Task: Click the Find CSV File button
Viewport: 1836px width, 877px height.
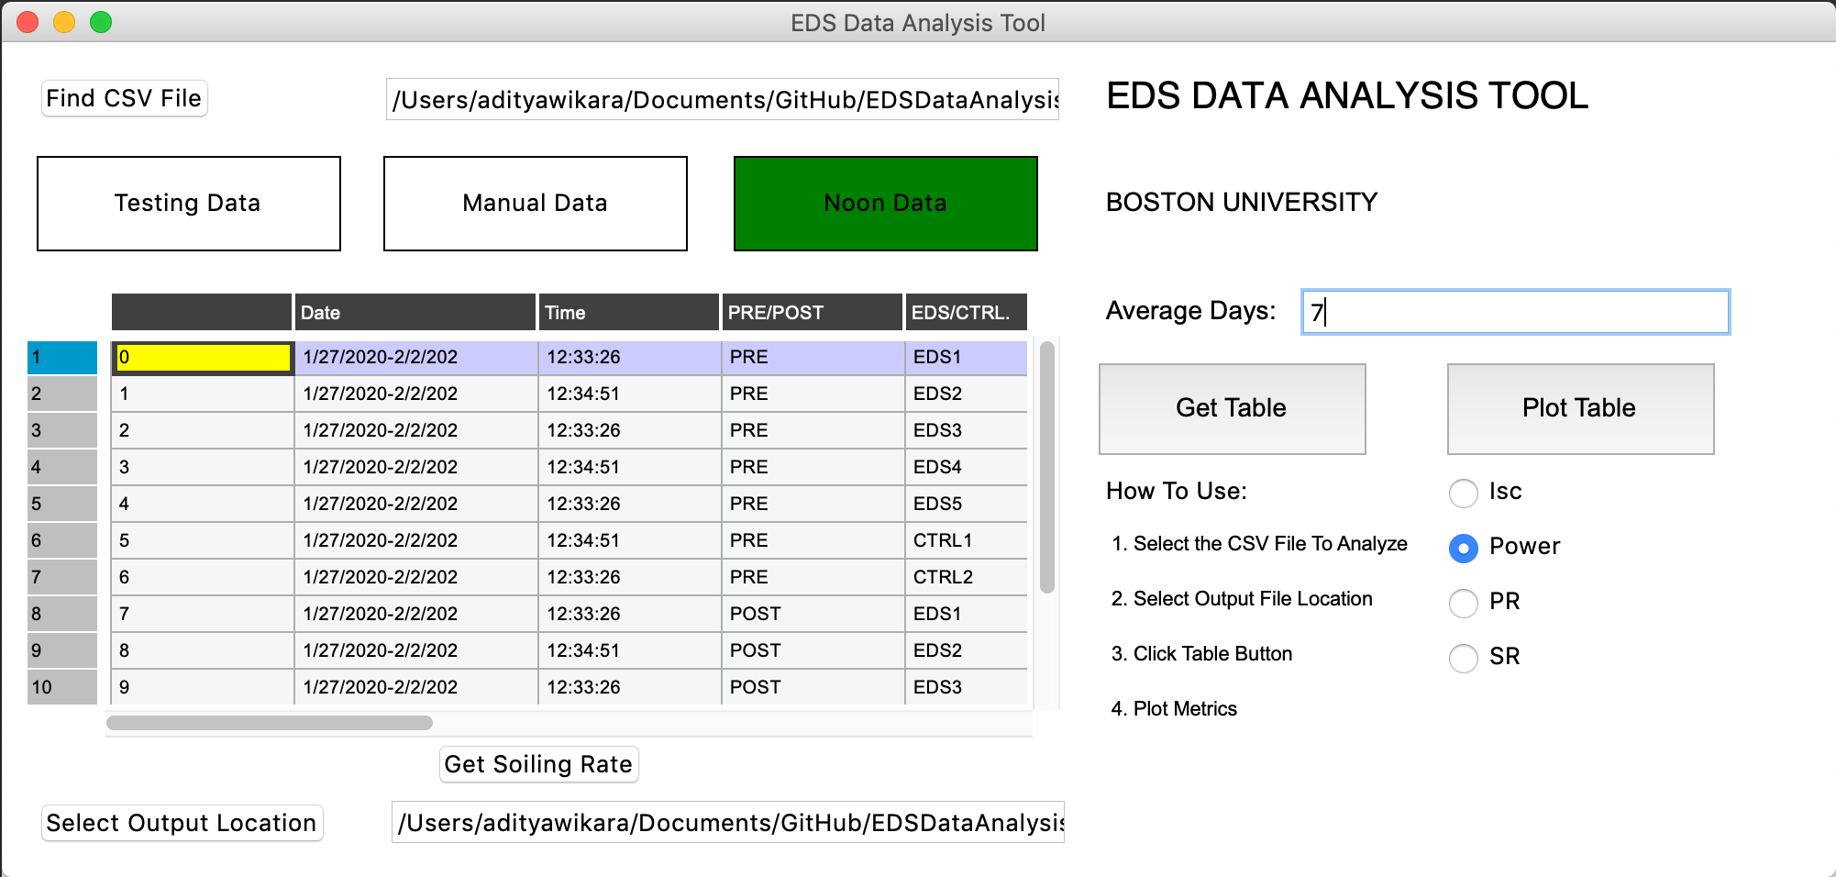Action: (125, 98)
